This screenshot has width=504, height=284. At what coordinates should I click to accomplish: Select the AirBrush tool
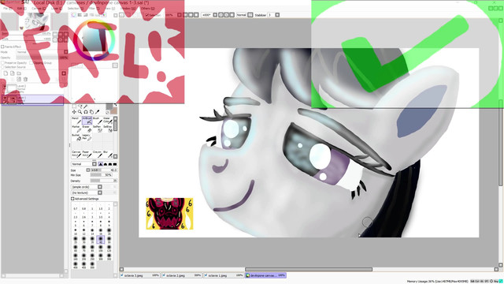(87, 121)
